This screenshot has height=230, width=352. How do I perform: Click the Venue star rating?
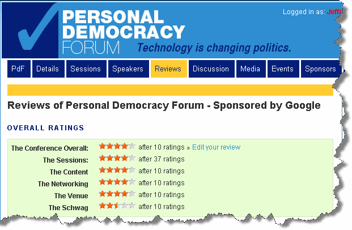click(x=117, y=195)
